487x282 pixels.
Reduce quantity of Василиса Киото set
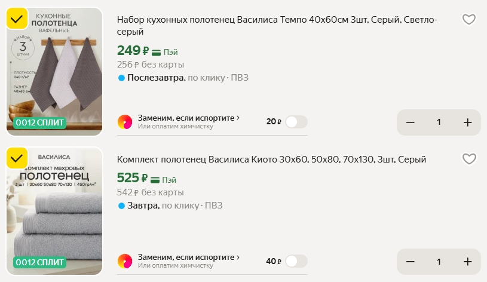pos(411,262)
